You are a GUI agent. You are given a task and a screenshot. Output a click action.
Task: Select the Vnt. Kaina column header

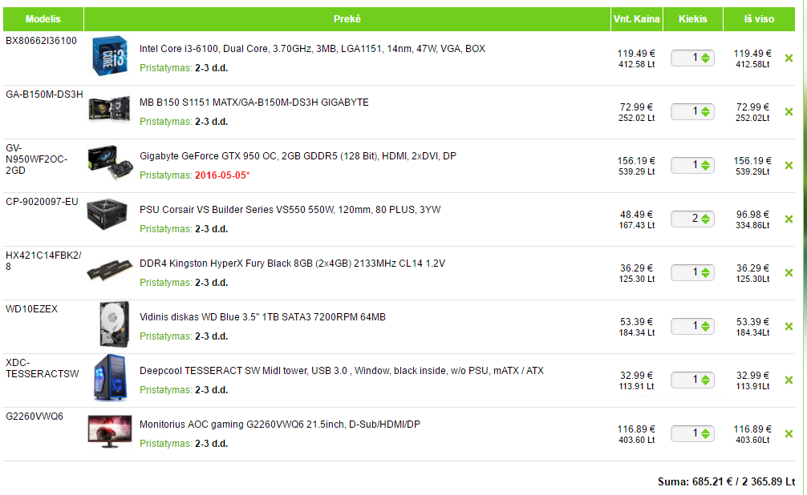(x=637, y=19)
